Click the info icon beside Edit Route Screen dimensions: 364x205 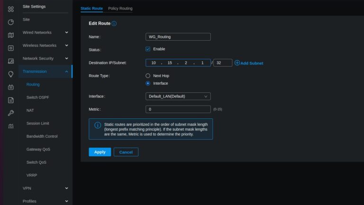[x=114, y=23]
